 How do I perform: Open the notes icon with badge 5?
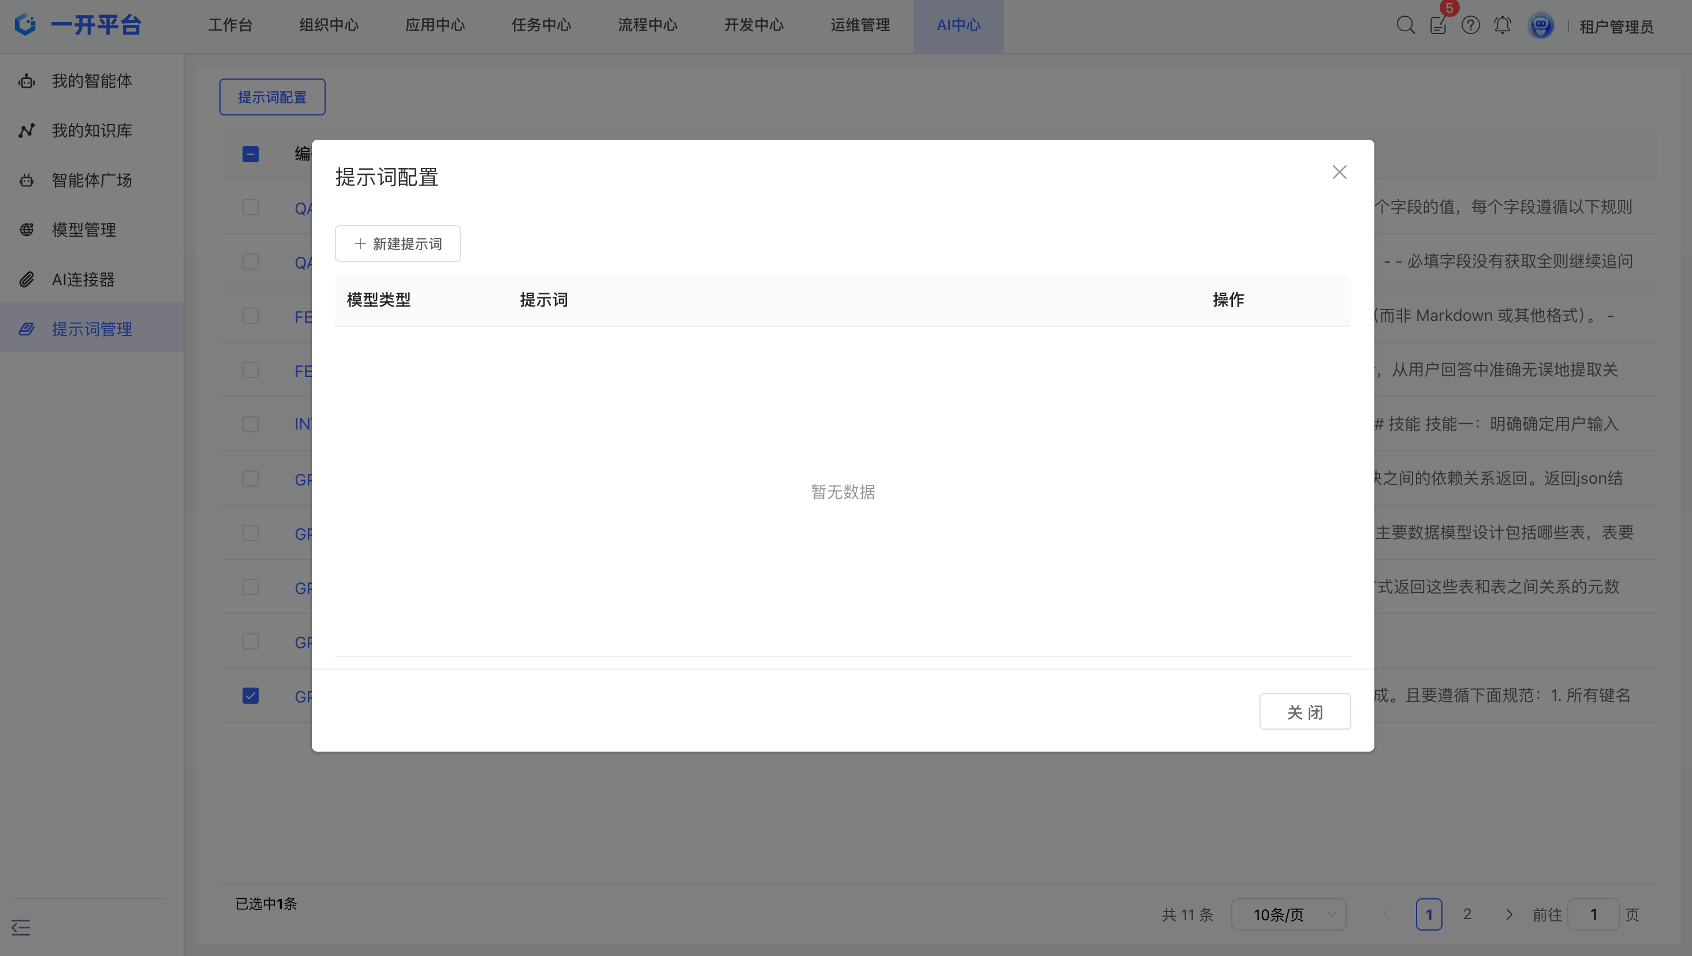pos(1438,25)
